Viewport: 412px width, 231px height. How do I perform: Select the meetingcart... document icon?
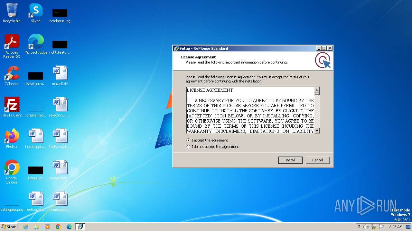coord(36,201)
